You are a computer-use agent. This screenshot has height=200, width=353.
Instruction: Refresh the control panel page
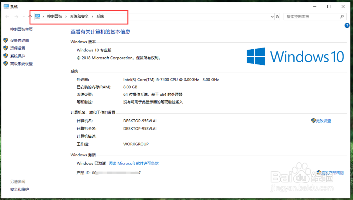point(277,17)
